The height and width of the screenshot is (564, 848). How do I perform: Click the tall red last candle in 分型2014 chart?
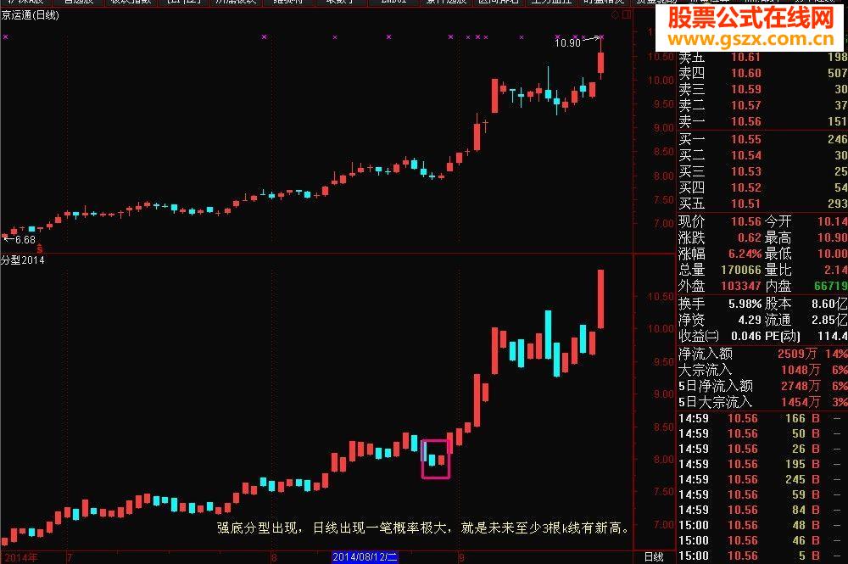coord(600,299)
